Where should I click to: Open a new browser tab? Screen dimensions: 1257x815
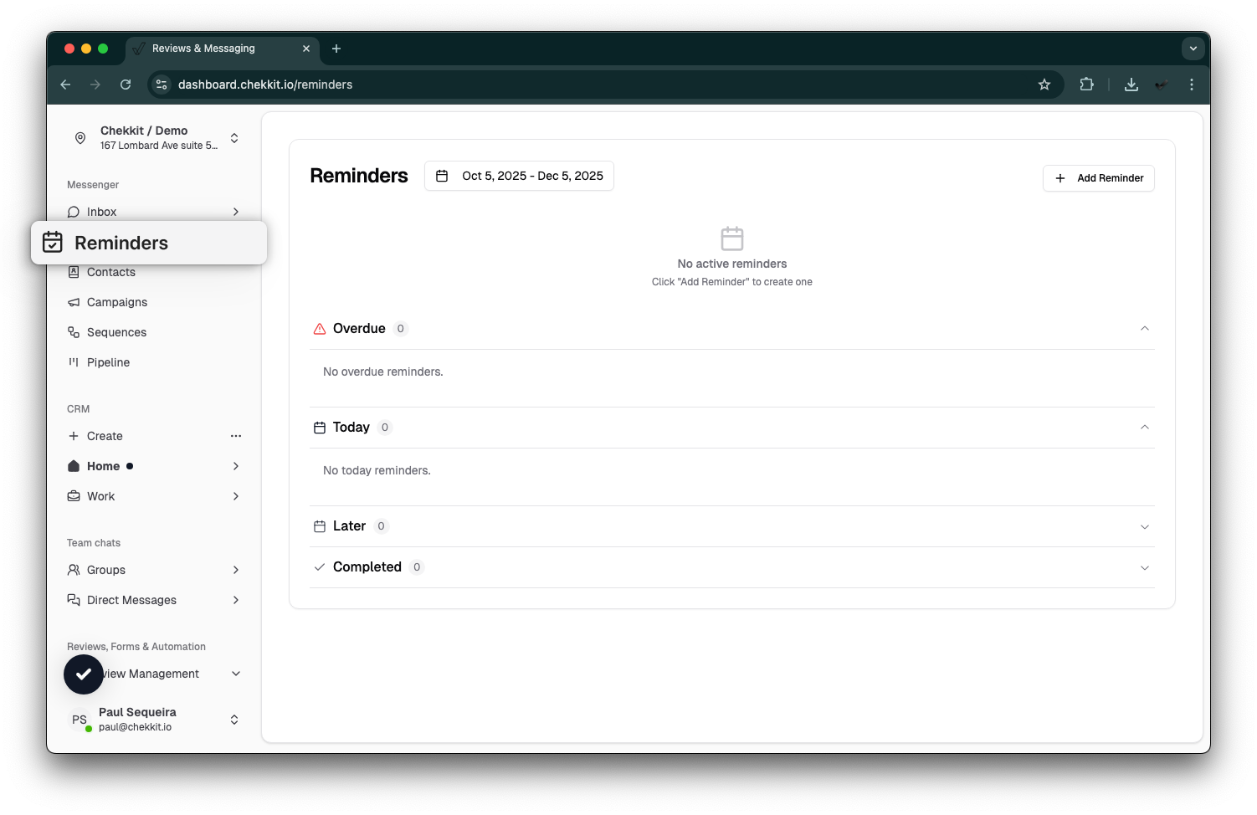click(x=336, y=49)
